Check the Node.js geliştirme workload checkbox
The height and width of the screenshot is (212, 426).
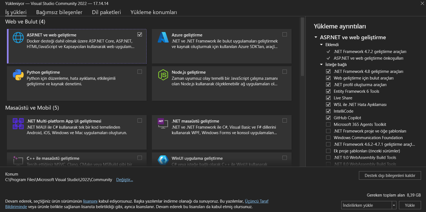tap(285, 72)
